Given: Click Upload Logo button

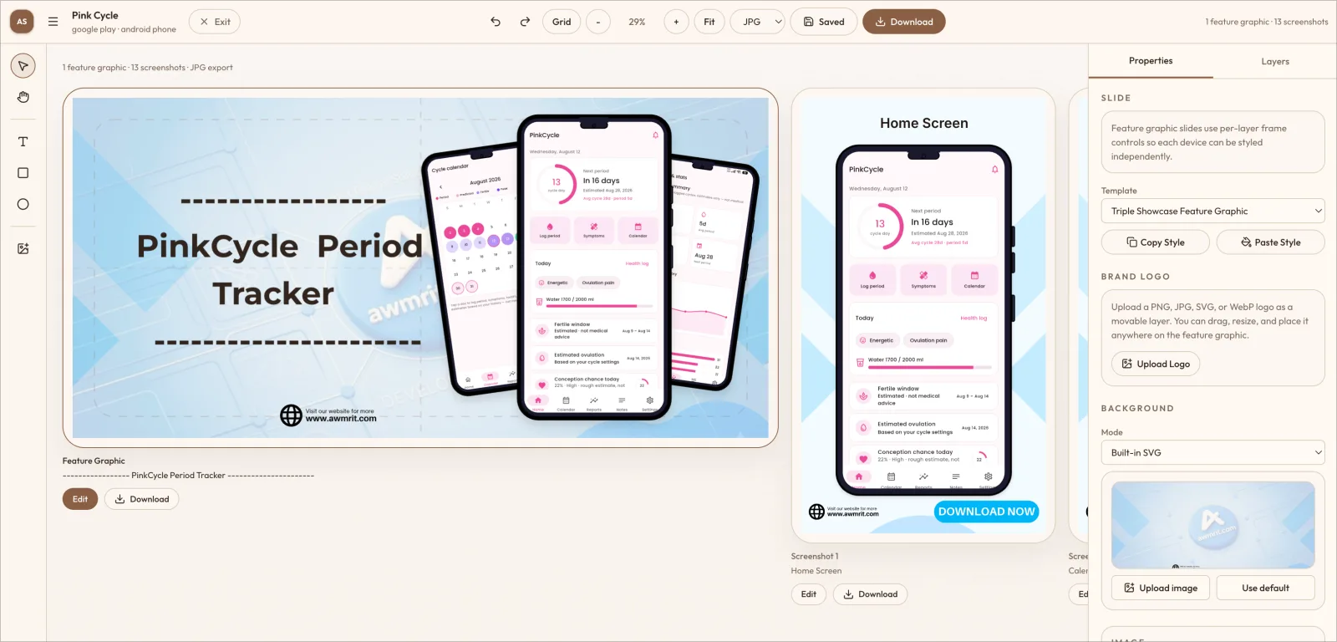Looking at the screenshot, I should coord(1156,364).
